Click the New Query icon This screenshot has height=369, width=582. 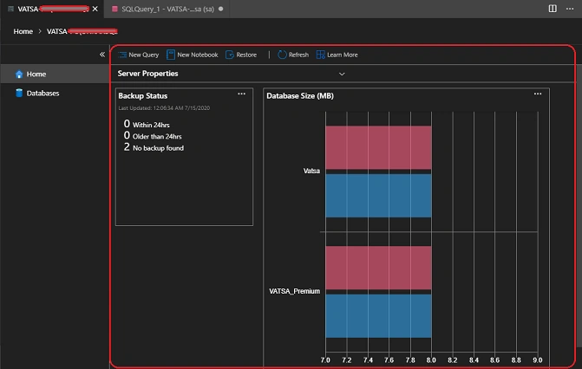(x=122, y=55)
